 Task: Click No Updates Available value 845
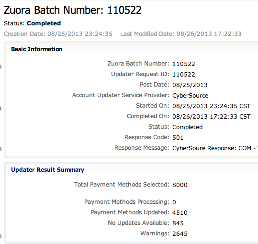(x=178, y=223)
